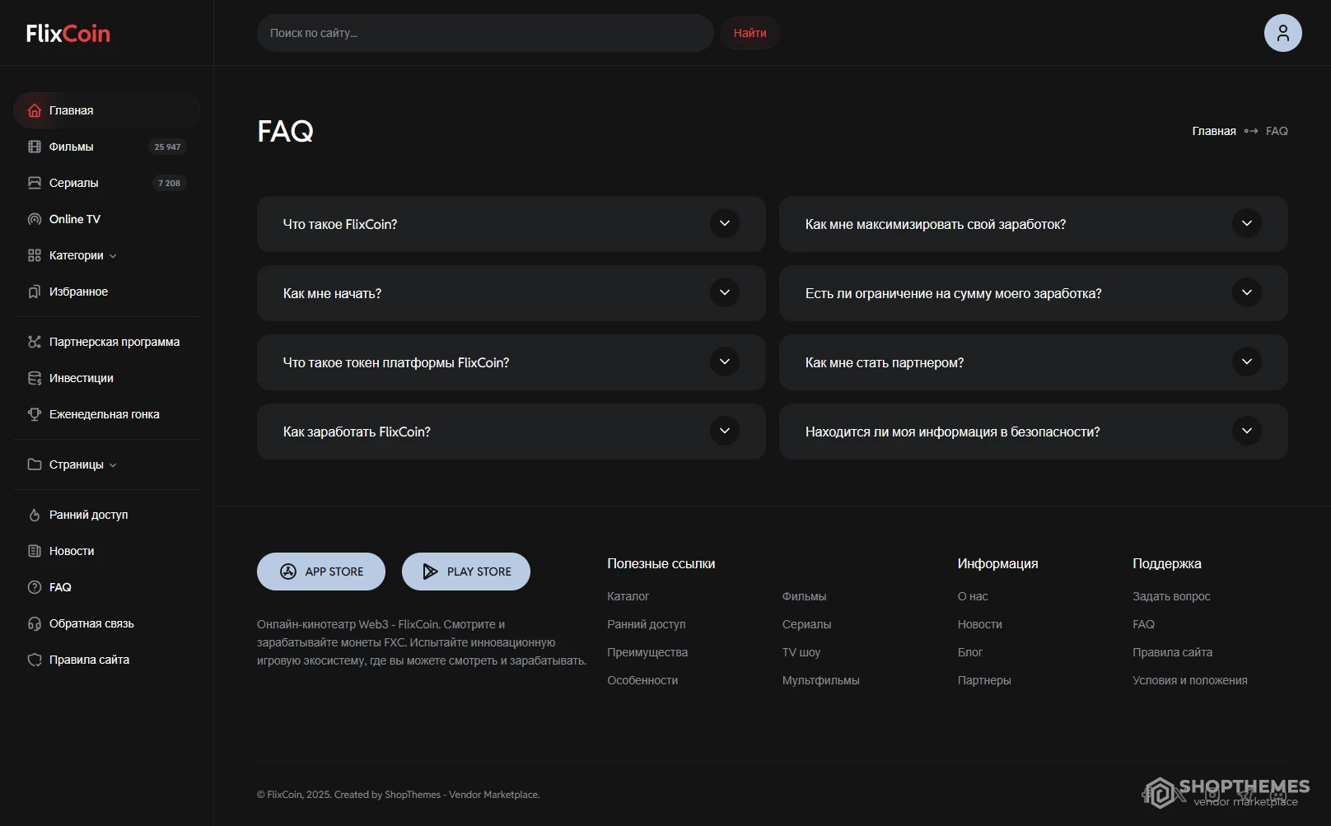Click into the site search field
Image resolution: width=1331 pixels, height=826 pixels.
485,33
